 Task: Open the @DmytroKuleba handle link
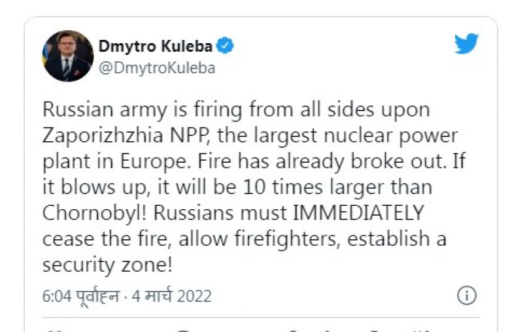[x=156, y=67]
